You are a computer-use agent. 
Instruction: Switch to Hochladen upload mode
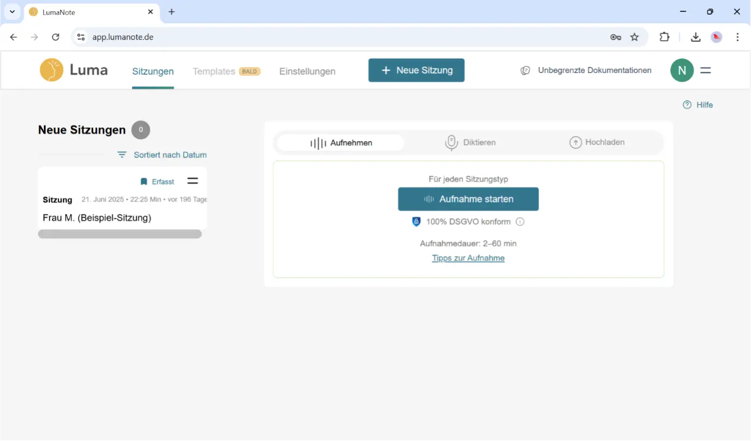[x=597, y=143]
